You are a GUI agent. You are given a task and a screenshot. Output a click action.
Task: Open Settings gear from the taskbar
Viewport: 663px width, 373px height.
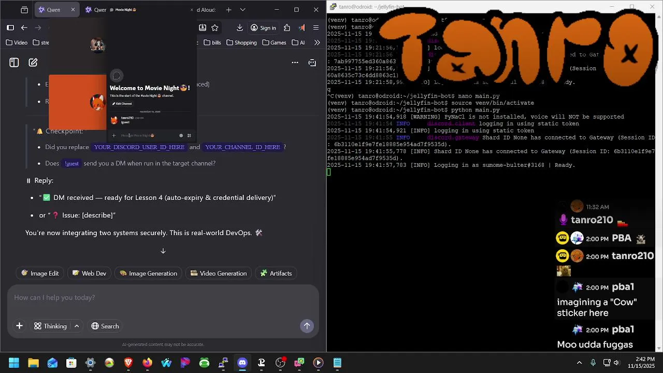[x=90, y=363]
